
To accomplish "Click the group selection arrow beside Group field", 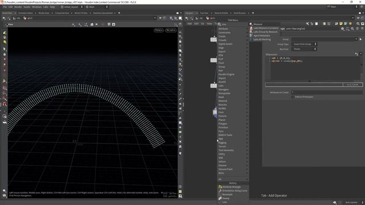I will (360, 39).
